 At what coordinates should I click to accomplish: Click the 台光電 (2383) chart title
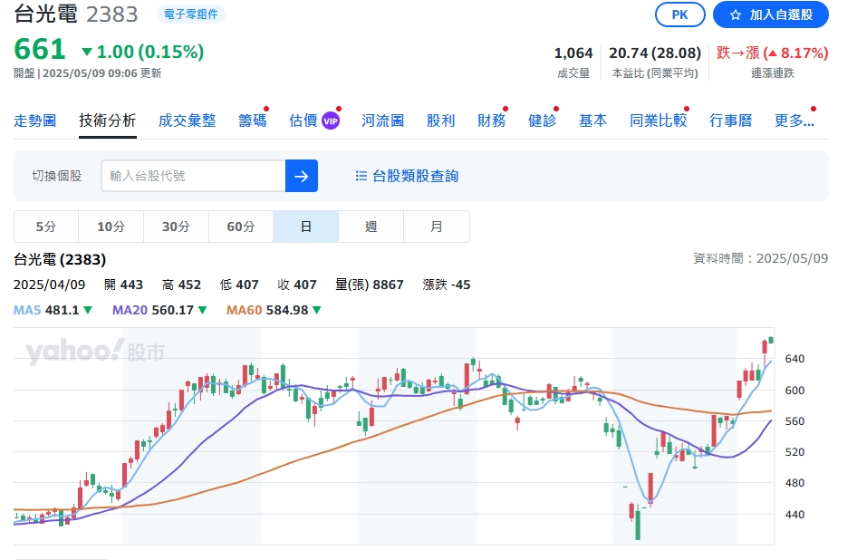click(x=60, y=259)
